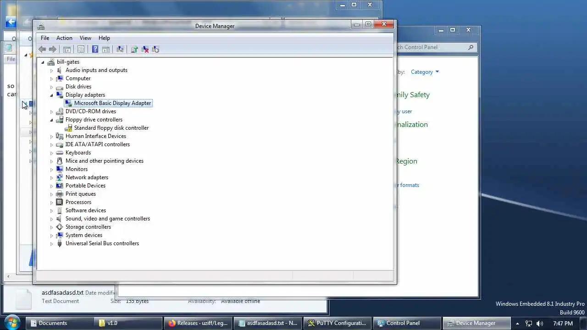Viewport: 587px width, 330px height.
Task: Expand the Computer node arrow
Action: point(52,79)
